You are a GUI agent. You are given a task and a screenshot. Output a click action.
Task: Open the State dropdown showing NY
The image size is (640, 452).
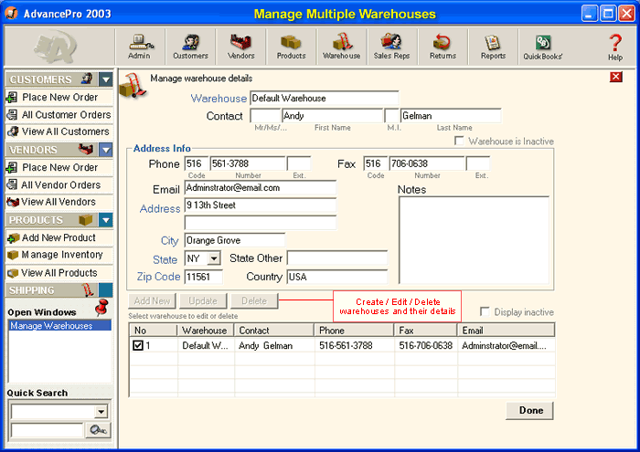point(214,258)
